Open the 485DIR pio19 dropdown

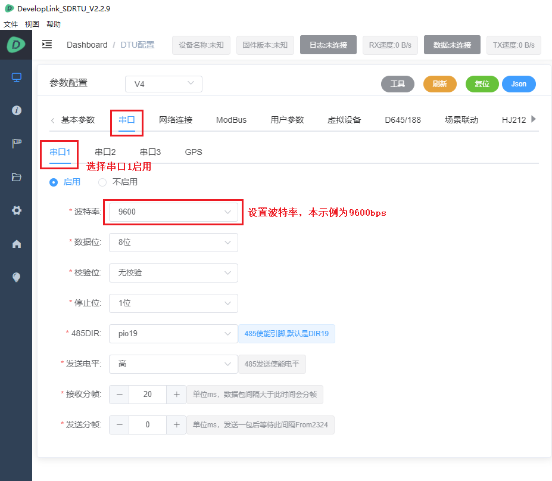click(173, 333)
